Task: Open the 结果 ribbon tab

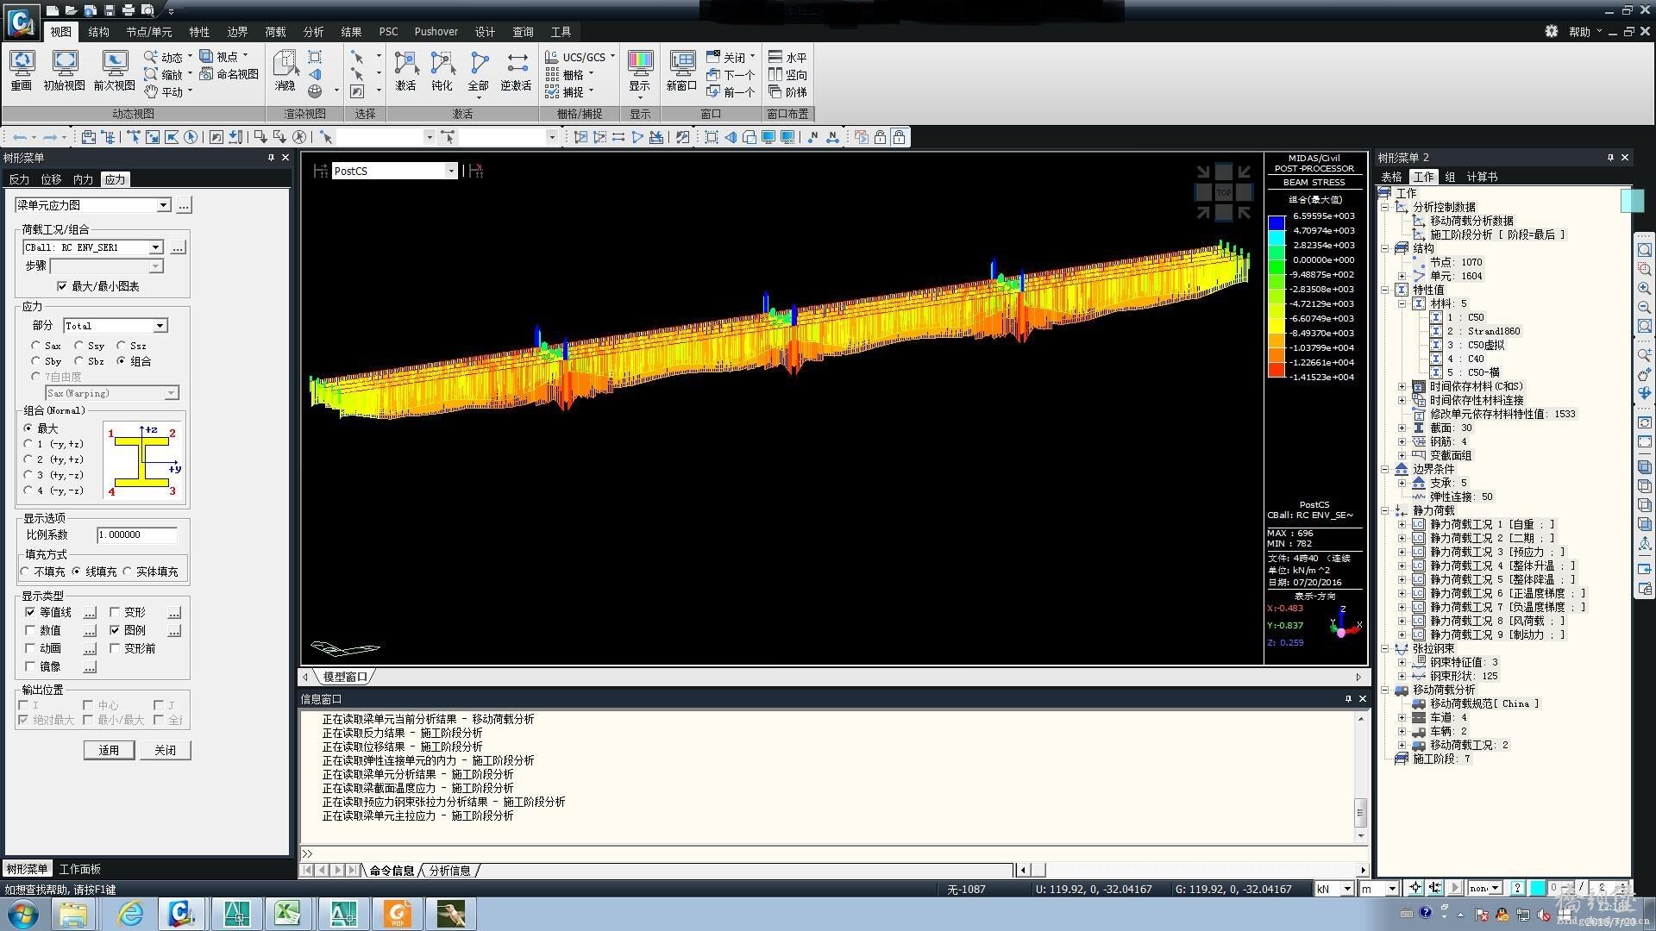Action: coord(351,32)
